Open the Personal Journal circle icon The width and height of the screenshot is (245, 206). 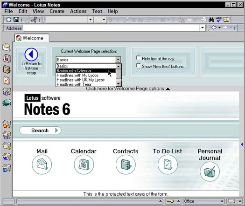(x=210, y=172)
